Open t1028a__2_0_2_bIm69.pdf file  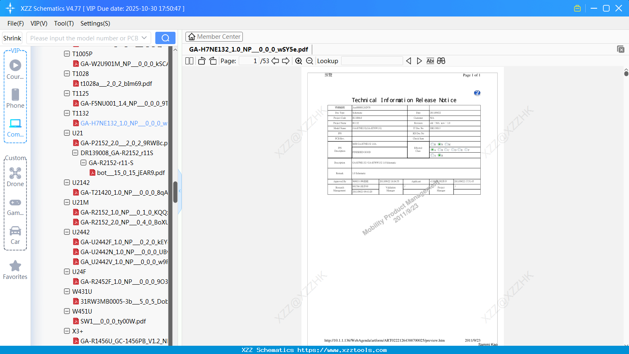(x=116, y=83)
